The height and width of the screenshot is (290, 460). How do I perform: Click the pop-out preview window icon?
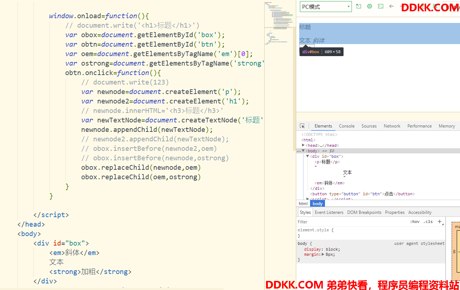pos(358,6)
